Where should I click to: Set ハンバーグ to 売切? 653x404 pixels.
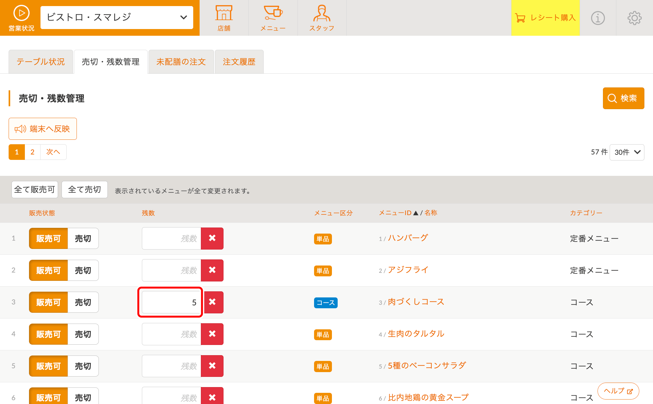click(83, 238)
